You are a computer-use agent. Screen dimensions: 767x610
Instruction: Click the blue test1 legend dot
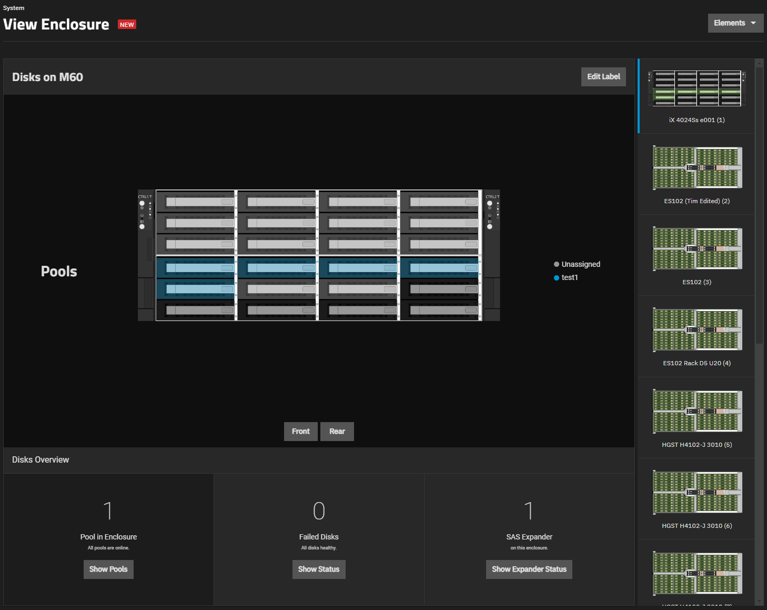click(557, 278)
